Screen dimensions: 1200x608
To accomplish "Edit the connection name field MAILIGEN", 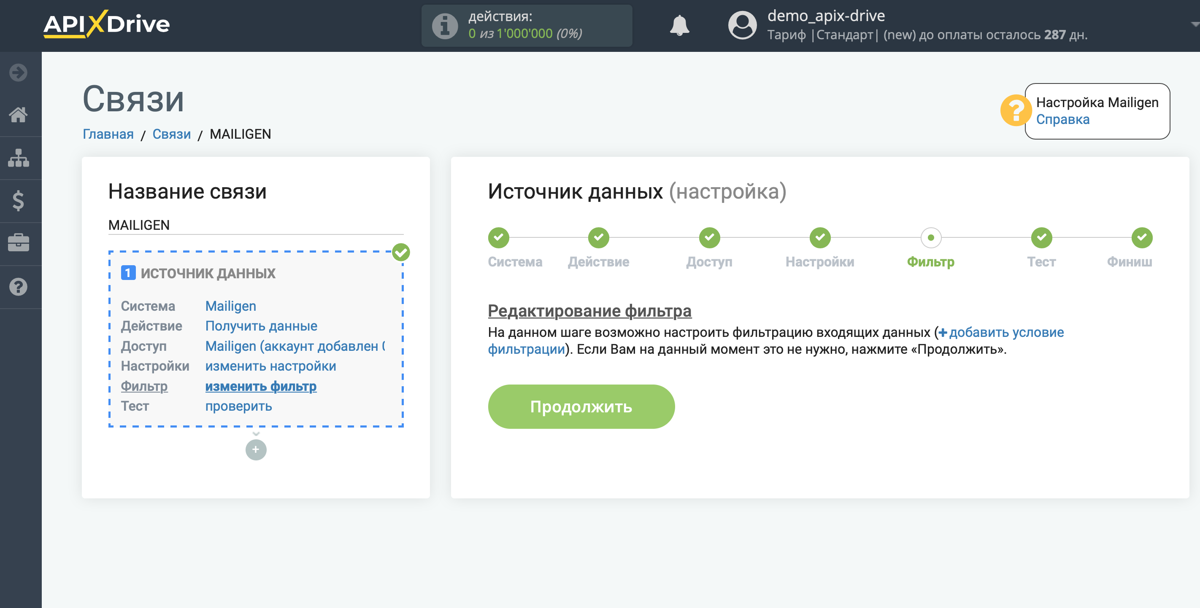I will click(x=256, y=225).
